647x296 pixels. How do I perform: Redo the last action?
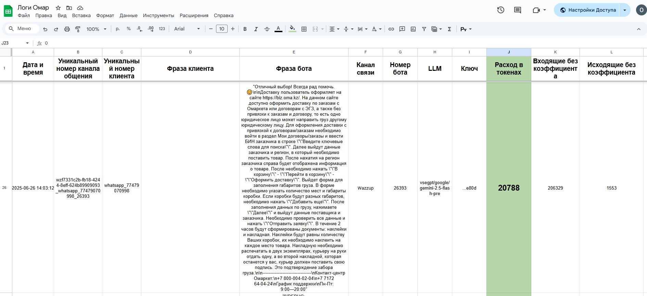pos(56,29)
